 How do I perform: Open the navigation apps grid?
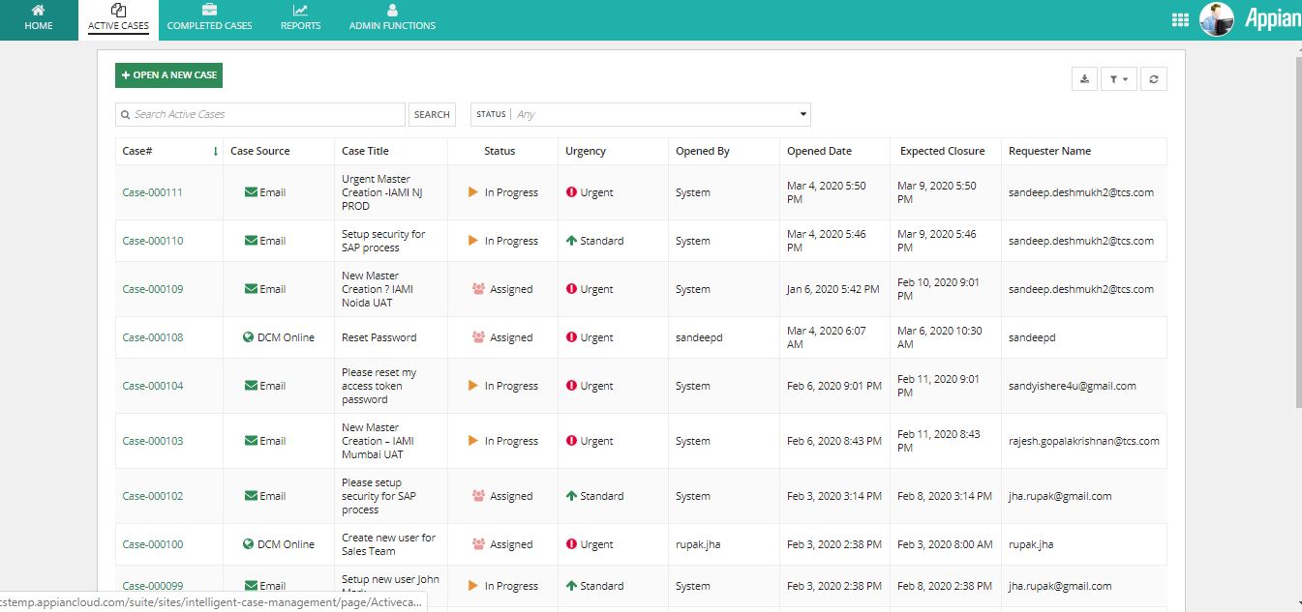1180,18
